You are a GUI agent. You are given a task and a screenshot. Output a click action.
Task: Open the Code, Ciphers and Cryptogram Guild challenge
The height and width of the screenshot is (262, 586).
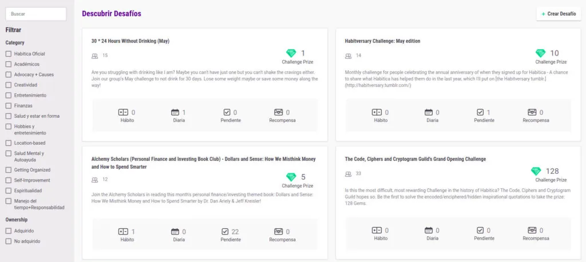click(415, 159)
